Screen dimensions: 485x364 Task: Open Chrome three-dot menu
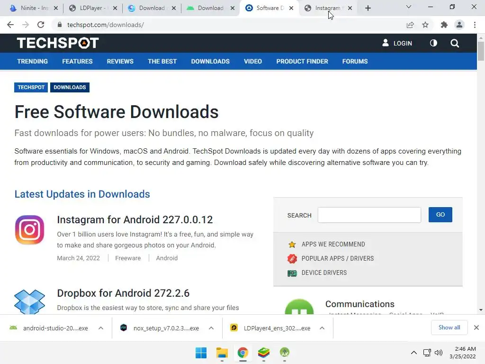(475, 25)
